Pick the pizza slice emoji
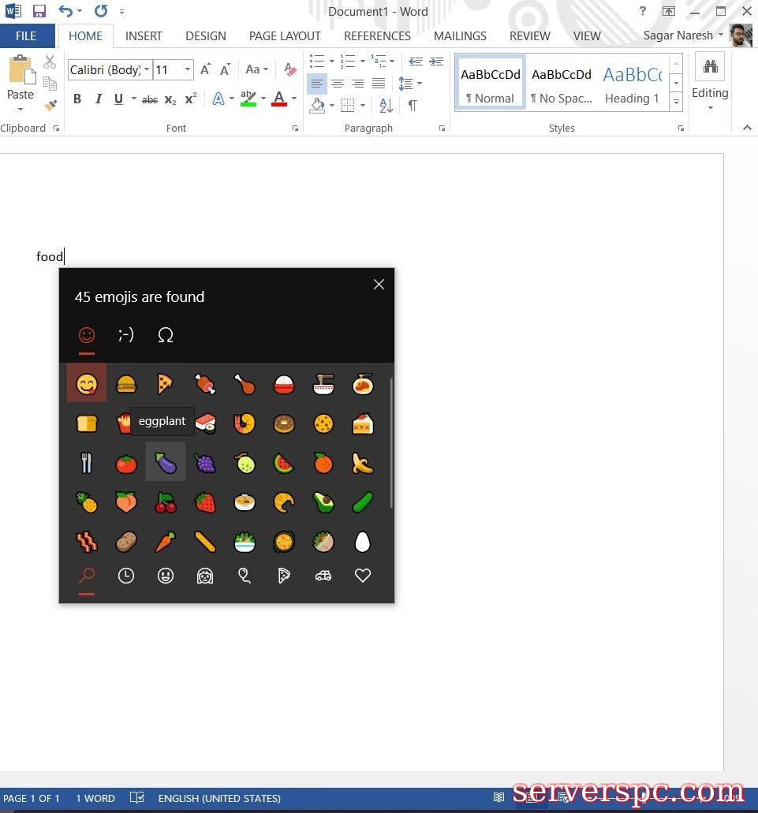 166,384
